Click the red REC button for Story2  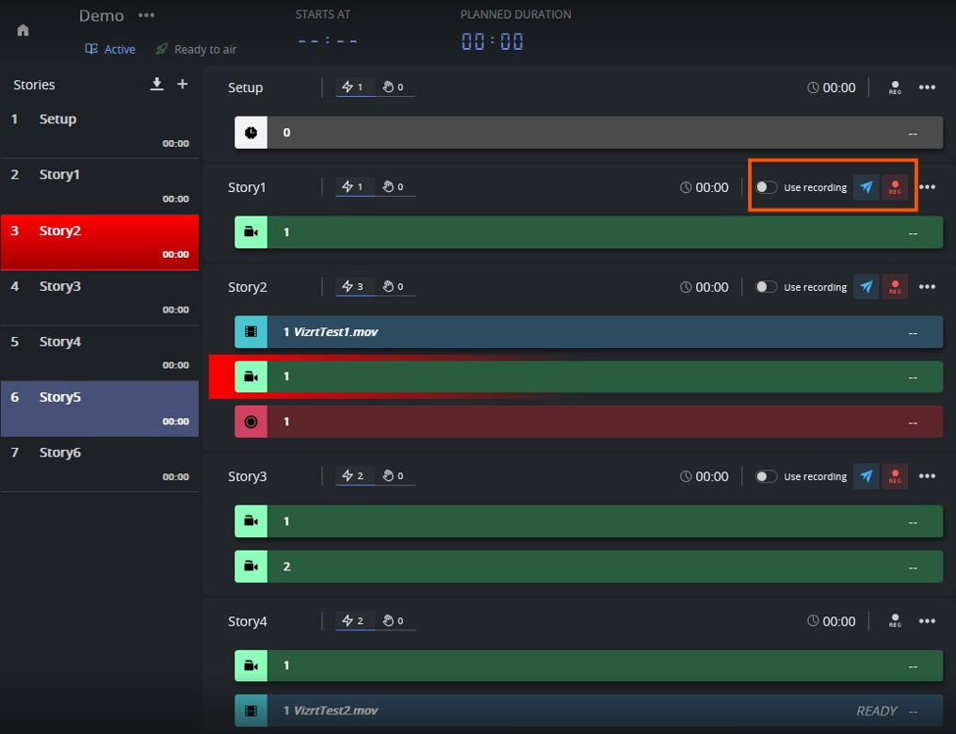pyautogui.click(x=895, y=287)
